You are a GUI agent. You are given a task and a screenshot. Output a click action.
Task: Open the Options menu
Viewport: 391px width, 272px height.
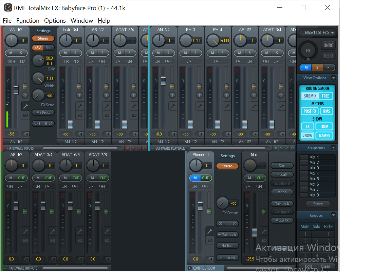click(55, 21)
